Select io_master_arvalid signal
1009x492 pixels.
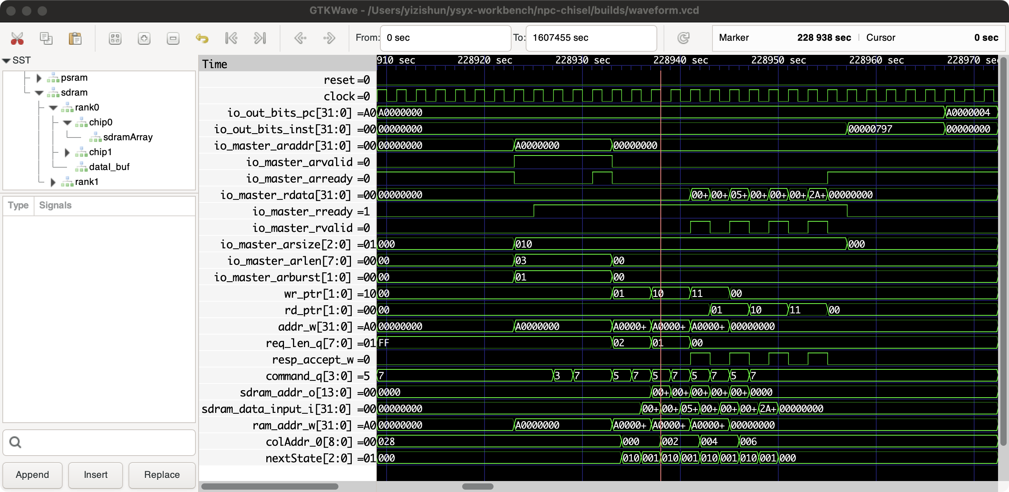pos(288,162)
